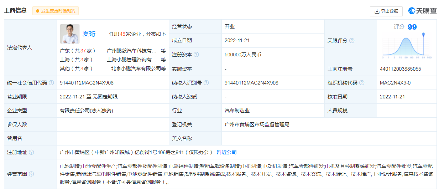The height and width of the screenshot is (189, 439).
Task: Click the question icon next to 注册地址
Action: [31, 152]
